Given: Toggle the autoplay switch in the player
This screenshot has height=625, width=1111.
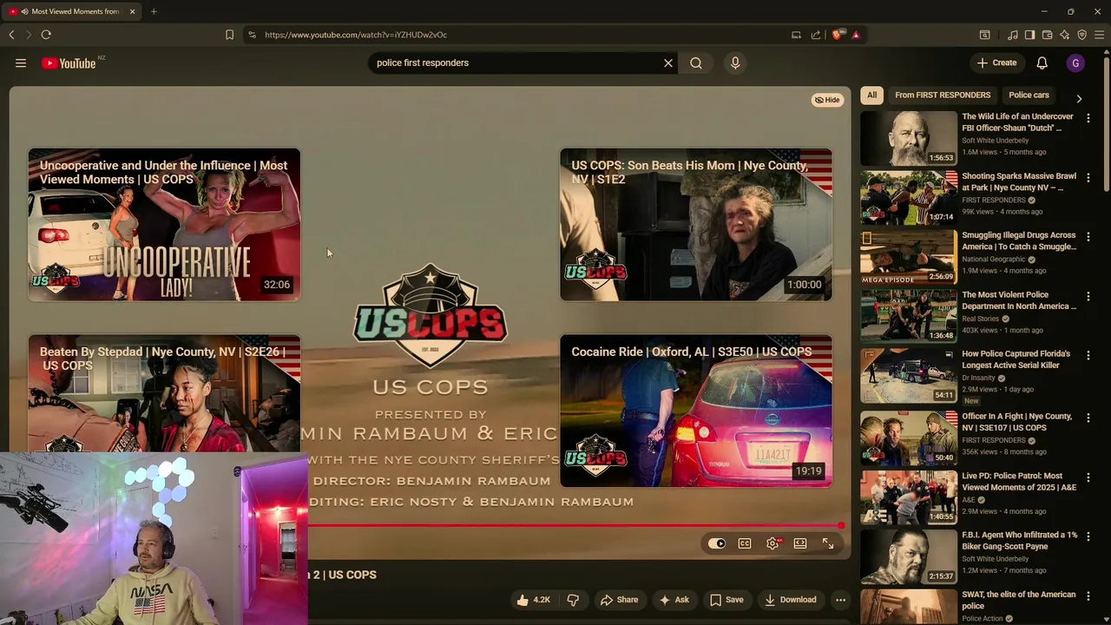Looking at the screenshot, I should point(717,543).
